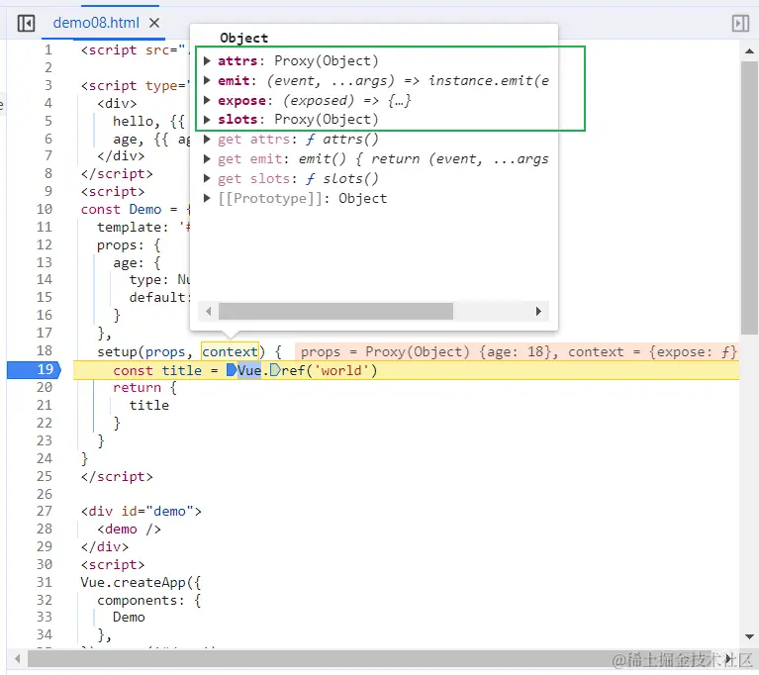Viewport: 759px width, 675px height.
Task: Expand the get attrs getter
Action: click(207, 139)
